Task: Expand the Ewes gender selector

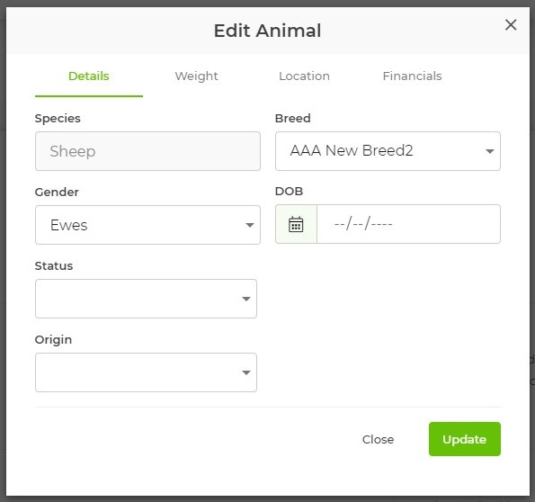Action: click(147, 225)
